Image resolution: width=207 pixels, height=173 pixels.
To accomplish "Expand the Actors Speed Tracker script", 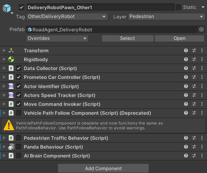I will tap(4, 95).
